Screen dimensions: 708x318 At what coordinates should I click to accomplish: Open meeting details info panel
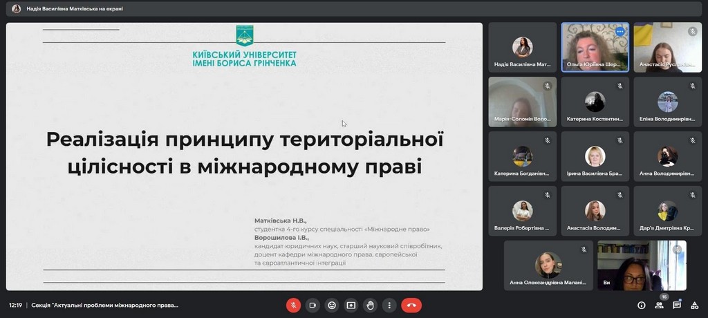pos(642,305)
